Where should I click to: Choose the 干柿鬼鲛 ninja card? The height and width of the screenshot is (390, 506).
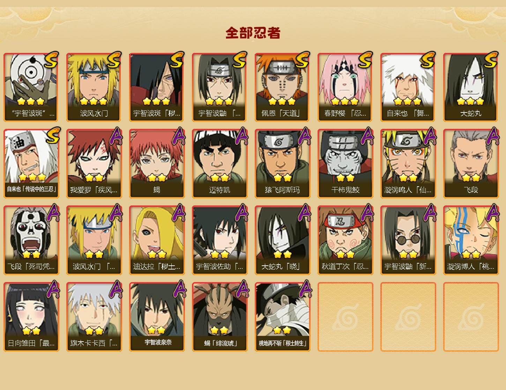(345, 164)
